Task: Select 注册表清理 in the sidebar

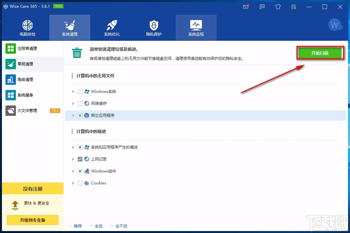Action: coord(33,49)
